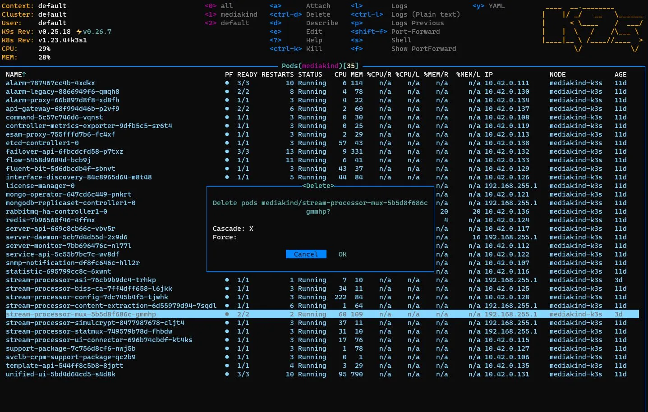Image resolution: width=648 pixels, height=412 pixels.
Task: Select pod service-api-5c55b7bc7c-wv8df
Action: tap(62, 254)
